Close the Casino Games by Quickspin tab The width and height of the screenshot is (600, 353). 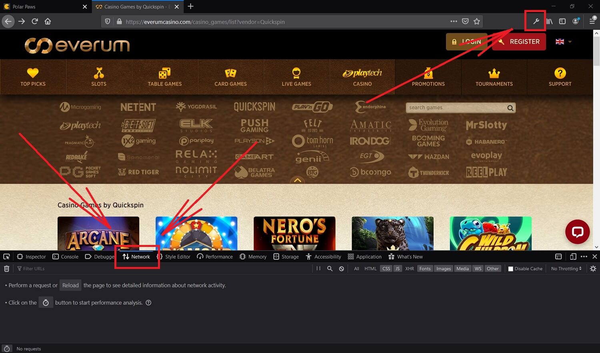point(177,7)
